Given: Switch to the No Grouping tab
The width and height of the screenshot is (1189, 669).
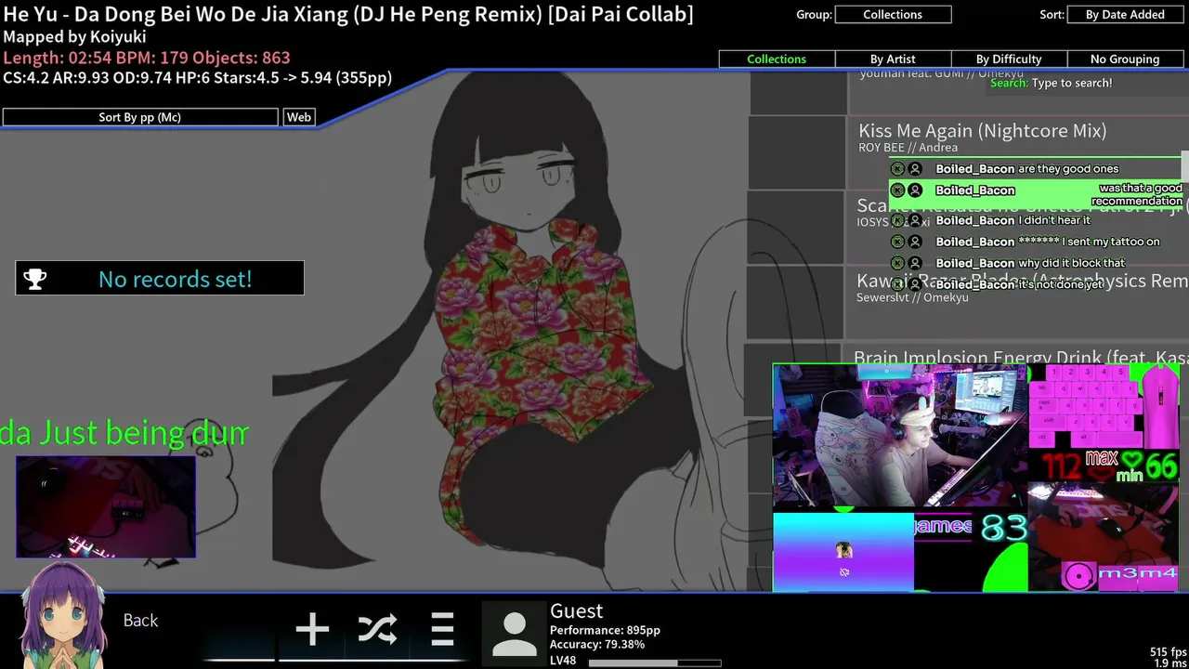Looking at the screenshot, I should 1125,59.
